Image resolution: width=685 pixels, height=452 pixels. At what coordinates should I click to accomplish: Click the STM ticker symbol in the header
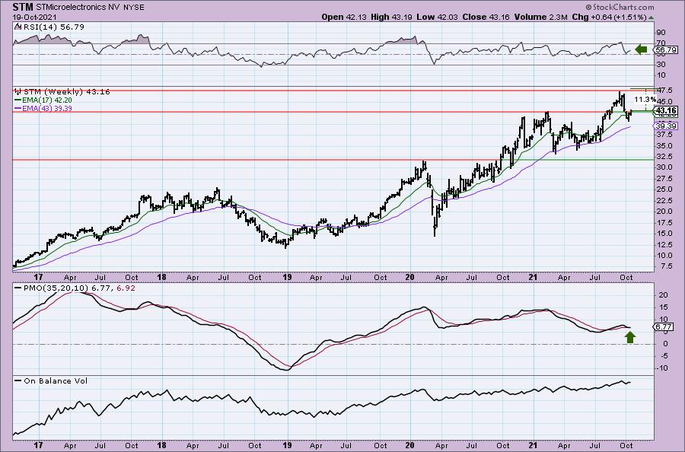point(24,7)
